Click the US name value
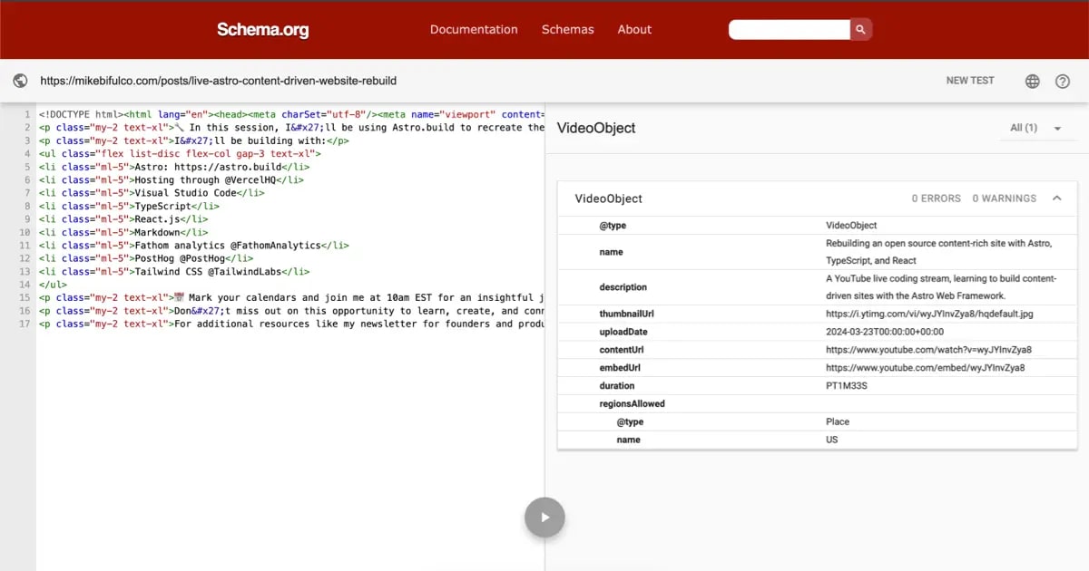This screenshot has height=571, width=1089. [832, 440]
